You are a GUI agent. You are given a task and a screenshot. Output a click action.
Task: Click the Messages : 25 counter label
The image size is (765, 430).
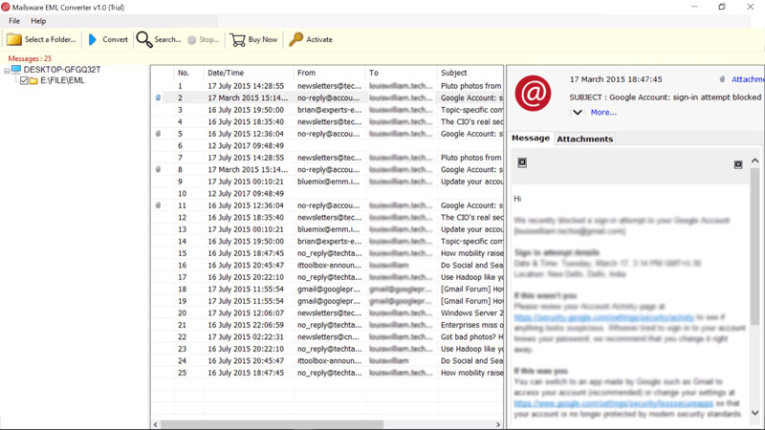pyautogui.click(x=30, y=58)
